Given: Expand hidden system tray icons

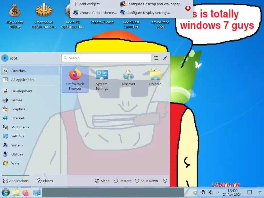Looking at the screenshot, I should [218, 192].
